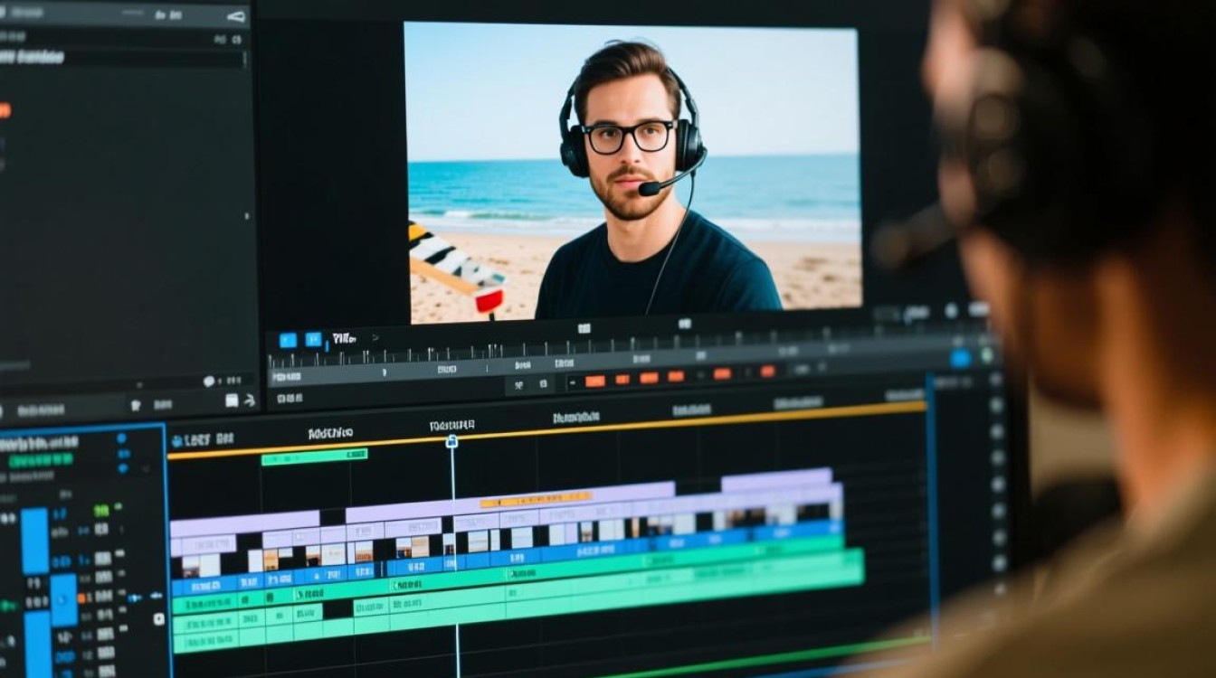1216x678 pixels.
Task: Toggle the topmost blue dot in the mixer panel
Action: pos(122,438)
